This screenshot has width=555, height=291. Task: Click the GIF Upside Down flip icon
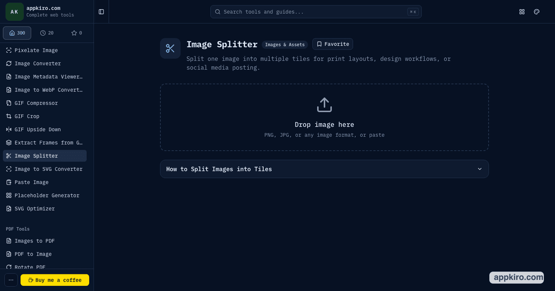coord(8,130)
